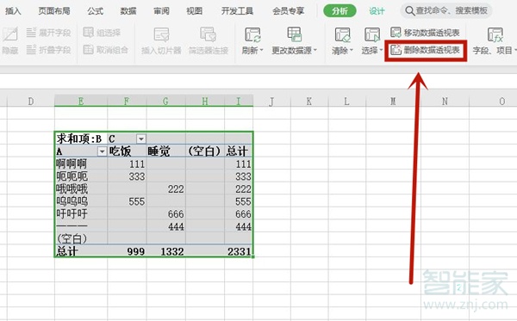Image resolution: width=517 pixels, height=321 pixels.
Task: Select the 数据 tab
Action: coord(128,11)
